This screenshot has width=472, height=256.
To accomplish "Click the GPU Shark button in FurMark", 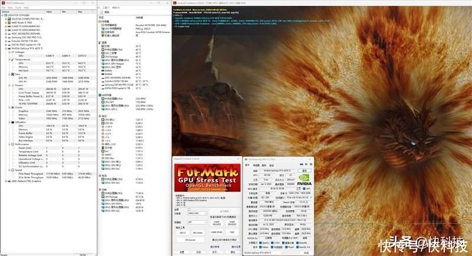I will [198, 233].
